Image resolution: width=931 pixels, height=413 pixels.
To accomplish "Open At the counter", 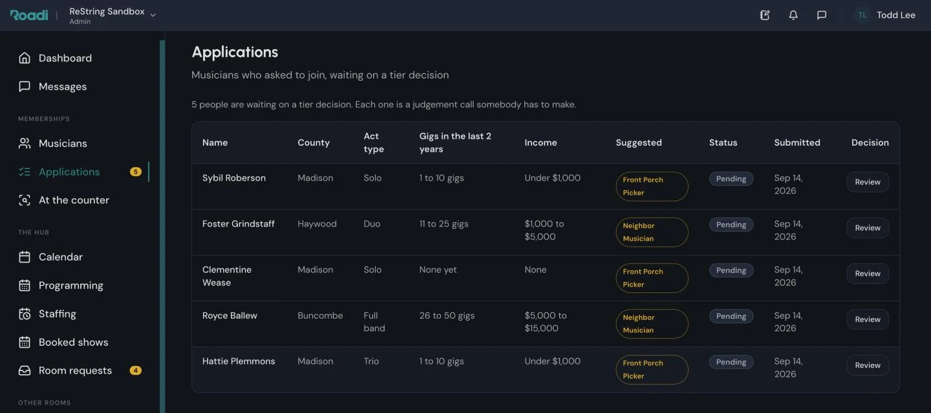I will pyautogui.click(x=74, y=200).
